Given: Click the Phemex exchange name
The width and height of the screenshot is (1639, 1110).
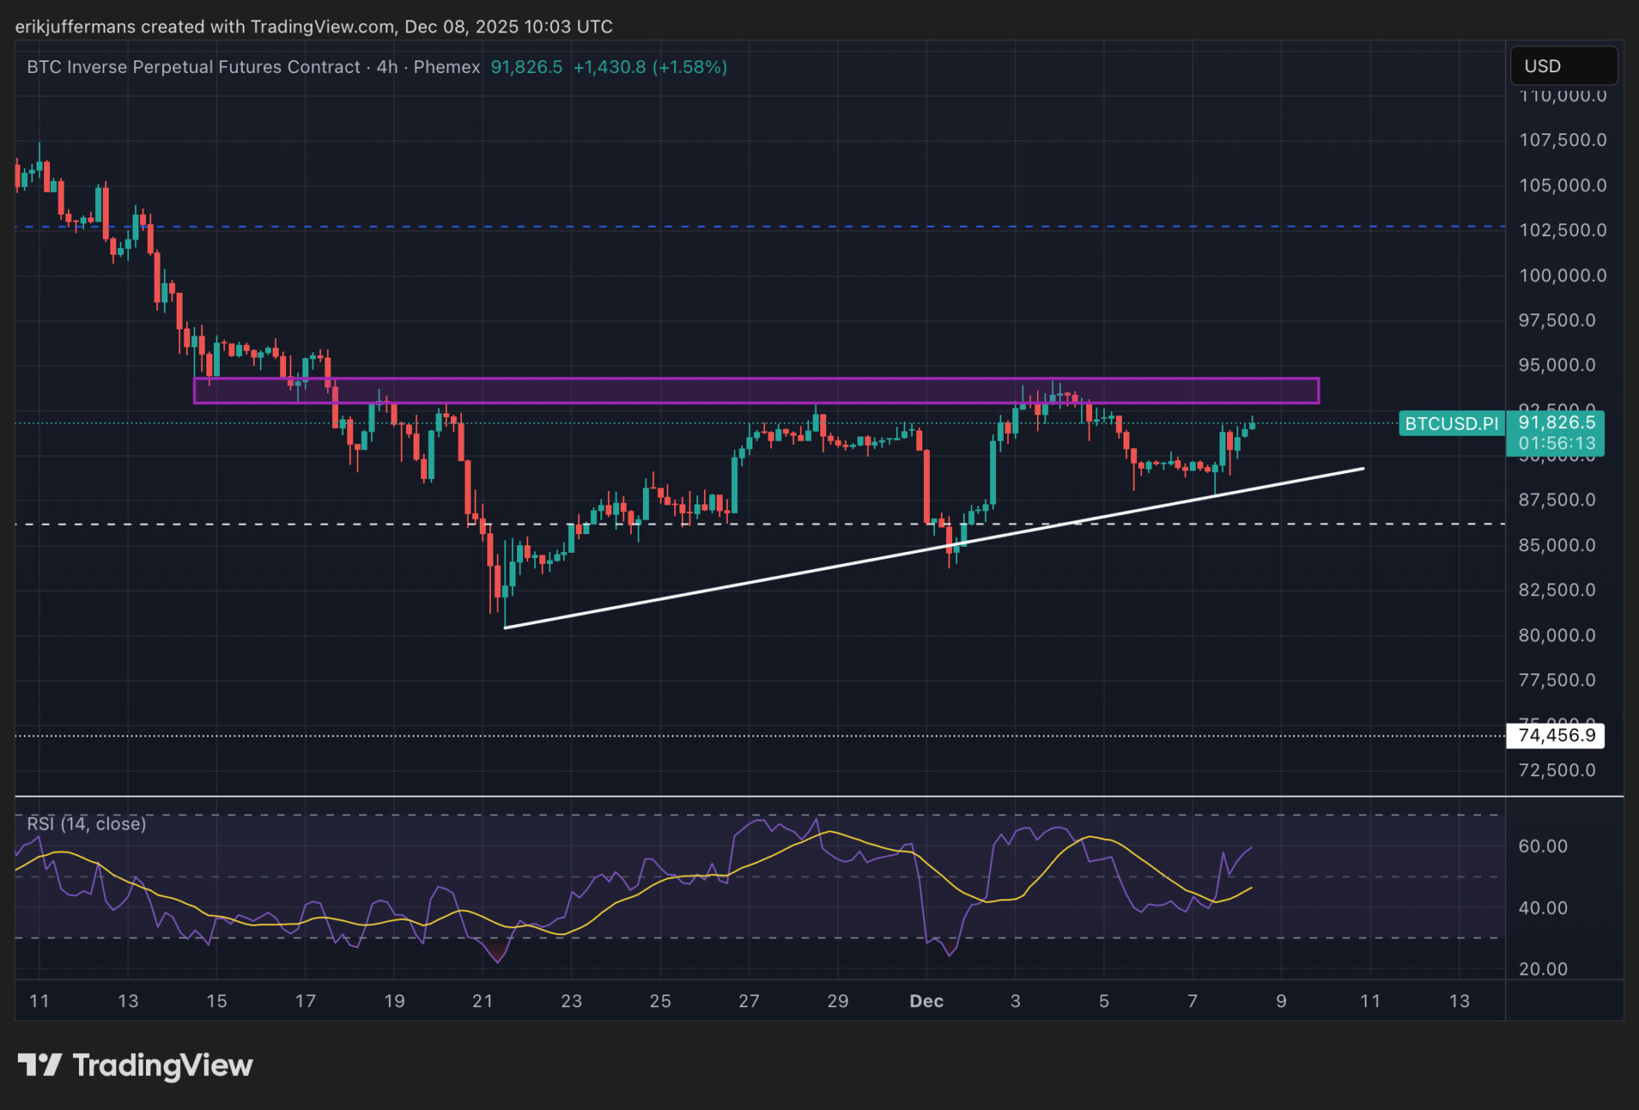Looking at the screenshot, I should 447,67.
